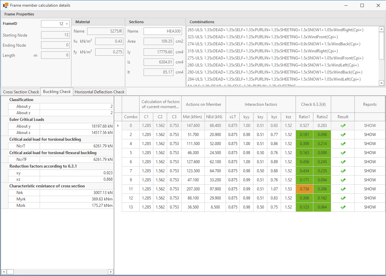
Task: Click the app icon in the title bar
Action: pos(5,5)
